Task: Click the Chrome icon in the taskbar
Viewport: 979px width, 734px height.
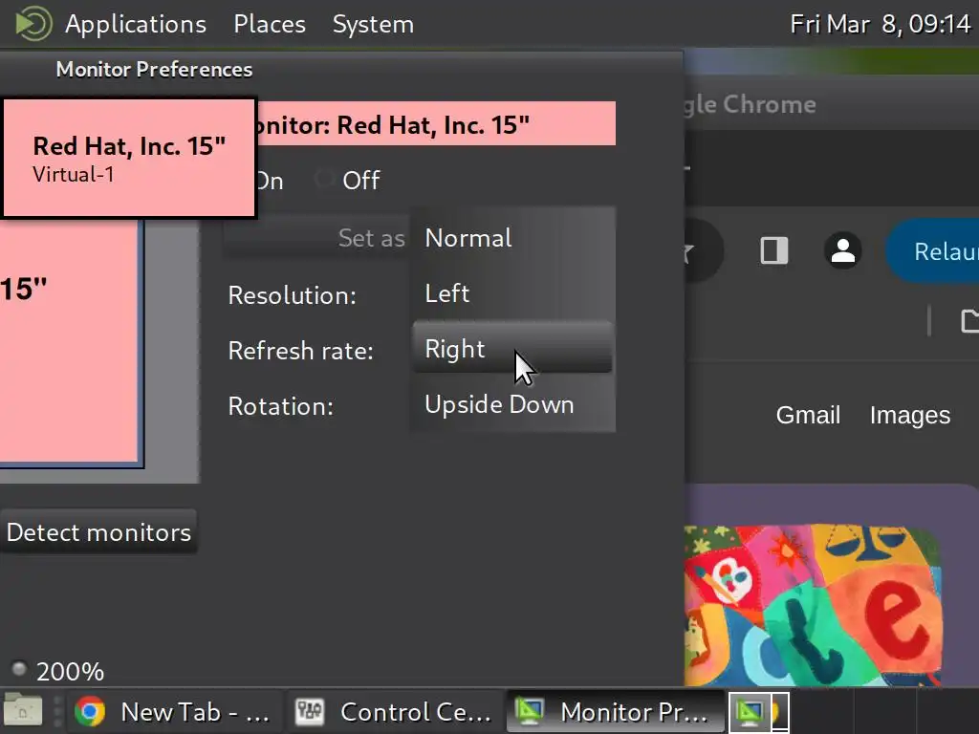Action: pos(90,711)
